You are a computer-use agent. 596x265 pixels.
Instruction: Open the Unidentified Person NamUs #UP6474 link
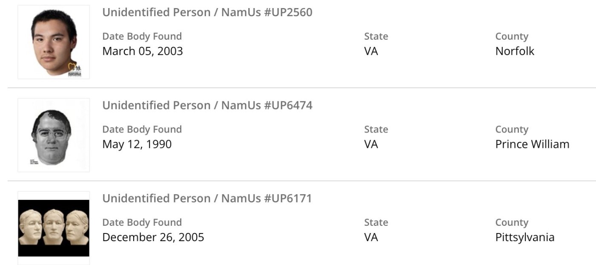[x=207, y=105]
